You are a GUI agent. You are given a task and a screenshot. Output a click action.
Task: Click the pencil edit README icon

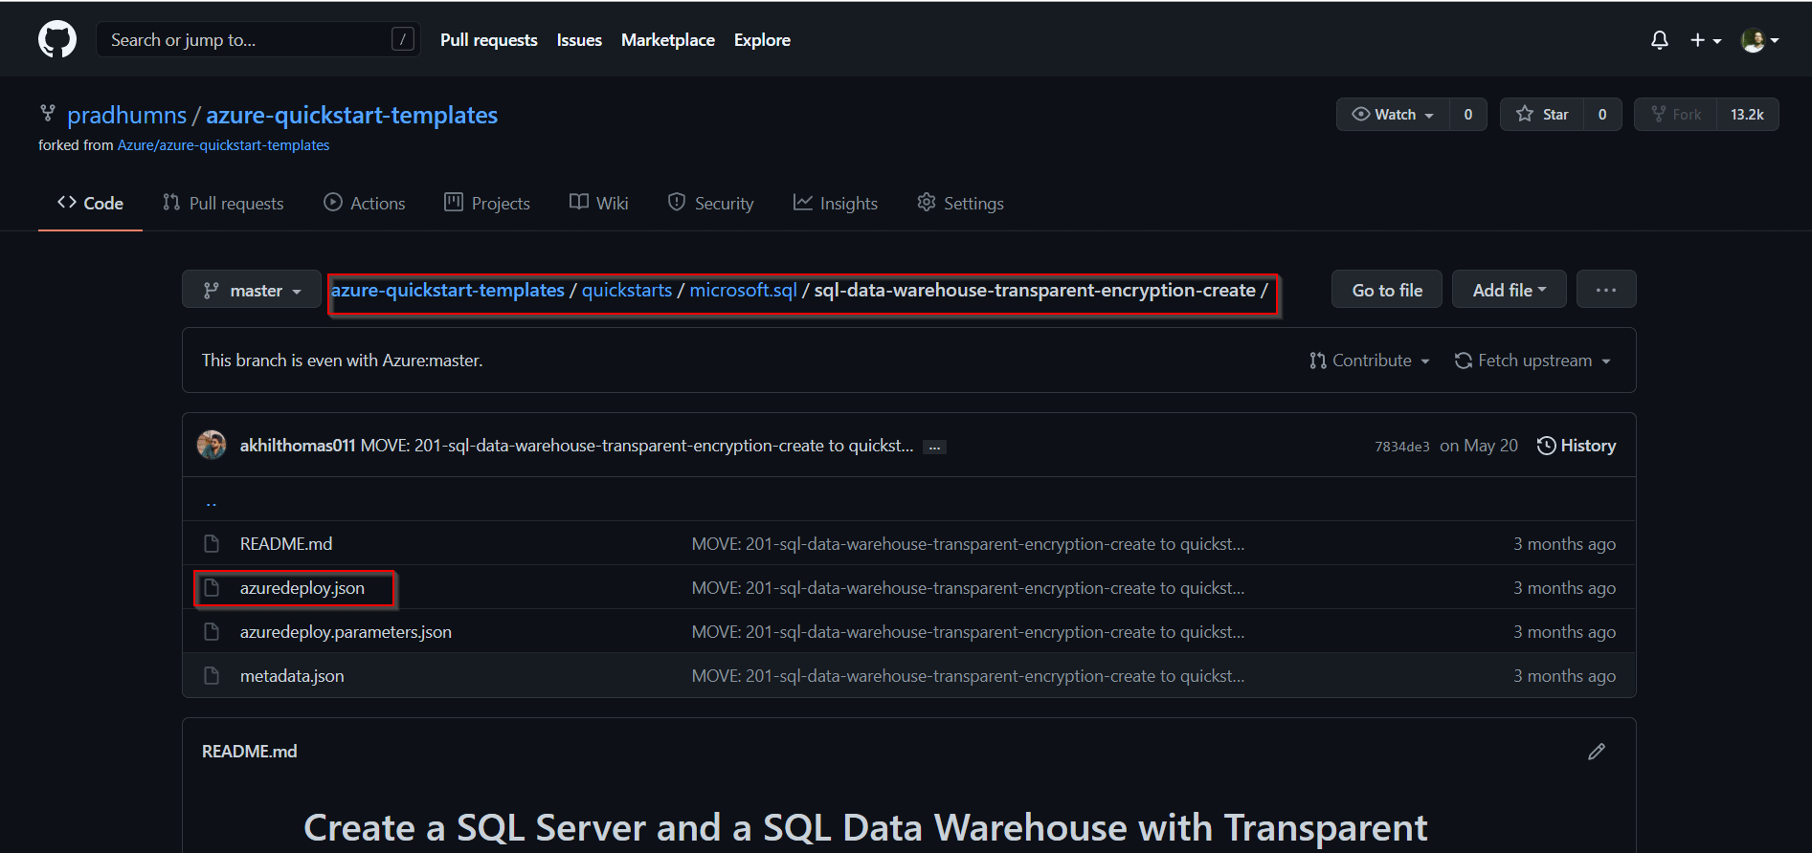[x=1597, y=752]
